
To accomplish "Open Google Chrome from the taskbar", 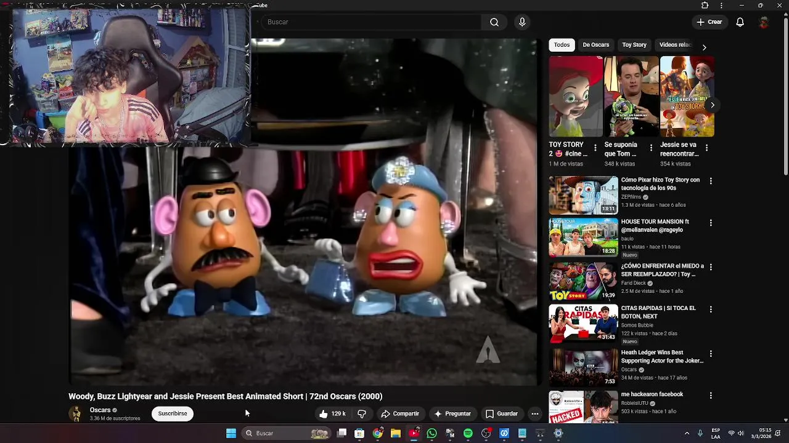I will [x=377, y=433].
